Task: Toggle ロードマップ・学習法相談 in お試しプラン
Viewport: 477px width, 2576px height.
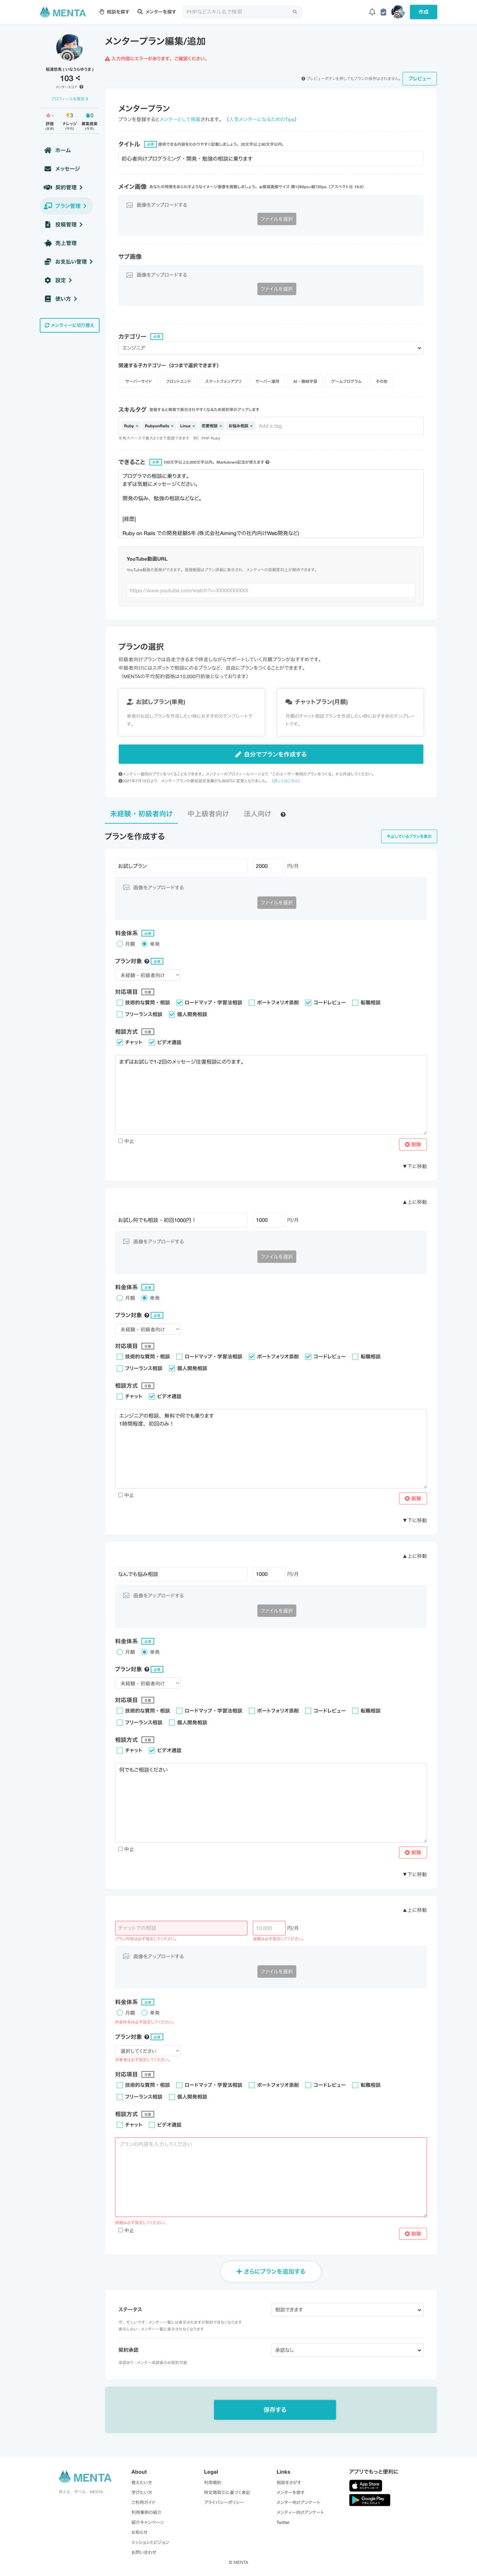Action: tap(180, 1002)
